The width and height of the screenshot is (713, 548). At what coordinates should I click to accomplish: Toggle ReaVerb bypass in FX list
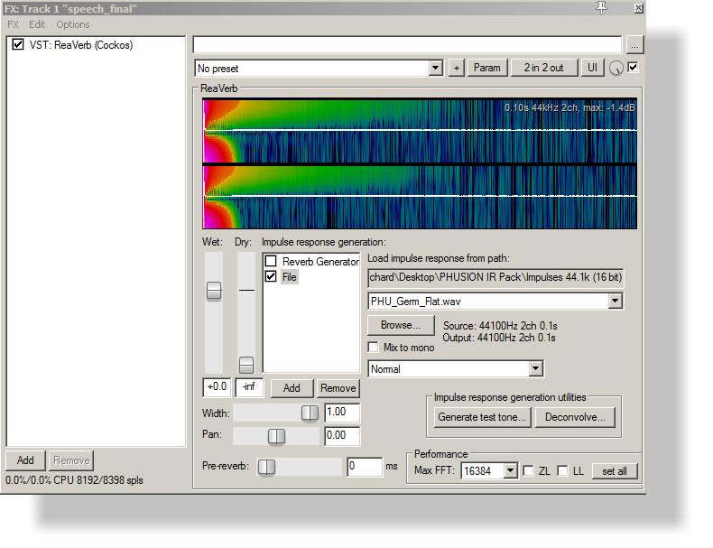[x=18, y=44]
